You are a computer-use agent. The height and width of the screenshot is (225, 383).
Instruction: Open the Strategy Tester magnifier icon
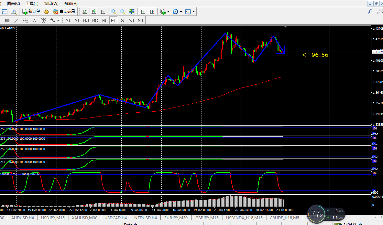pos(14,11)
